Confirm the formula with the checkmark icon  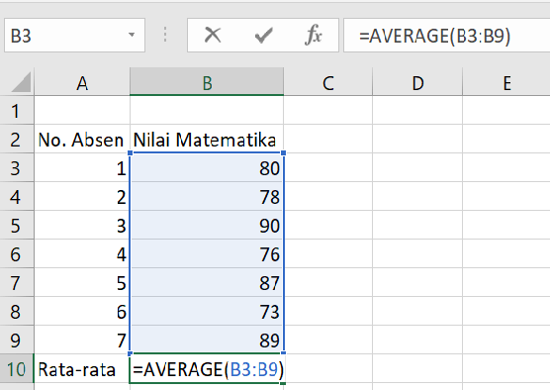pyautogui.click(x=263, y=35)
